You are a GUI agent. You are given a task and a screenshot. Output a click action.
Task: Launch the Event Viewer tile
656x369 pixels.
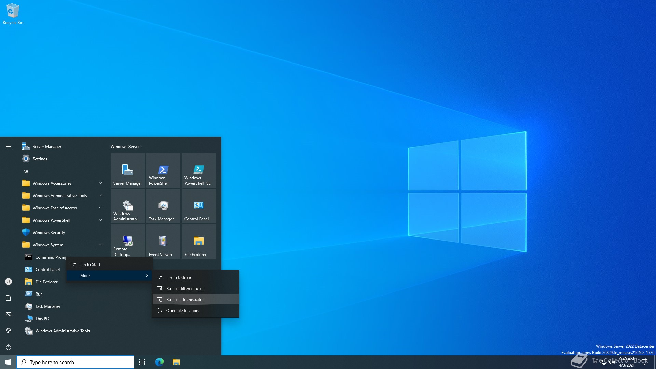click(x=163, y=242)
